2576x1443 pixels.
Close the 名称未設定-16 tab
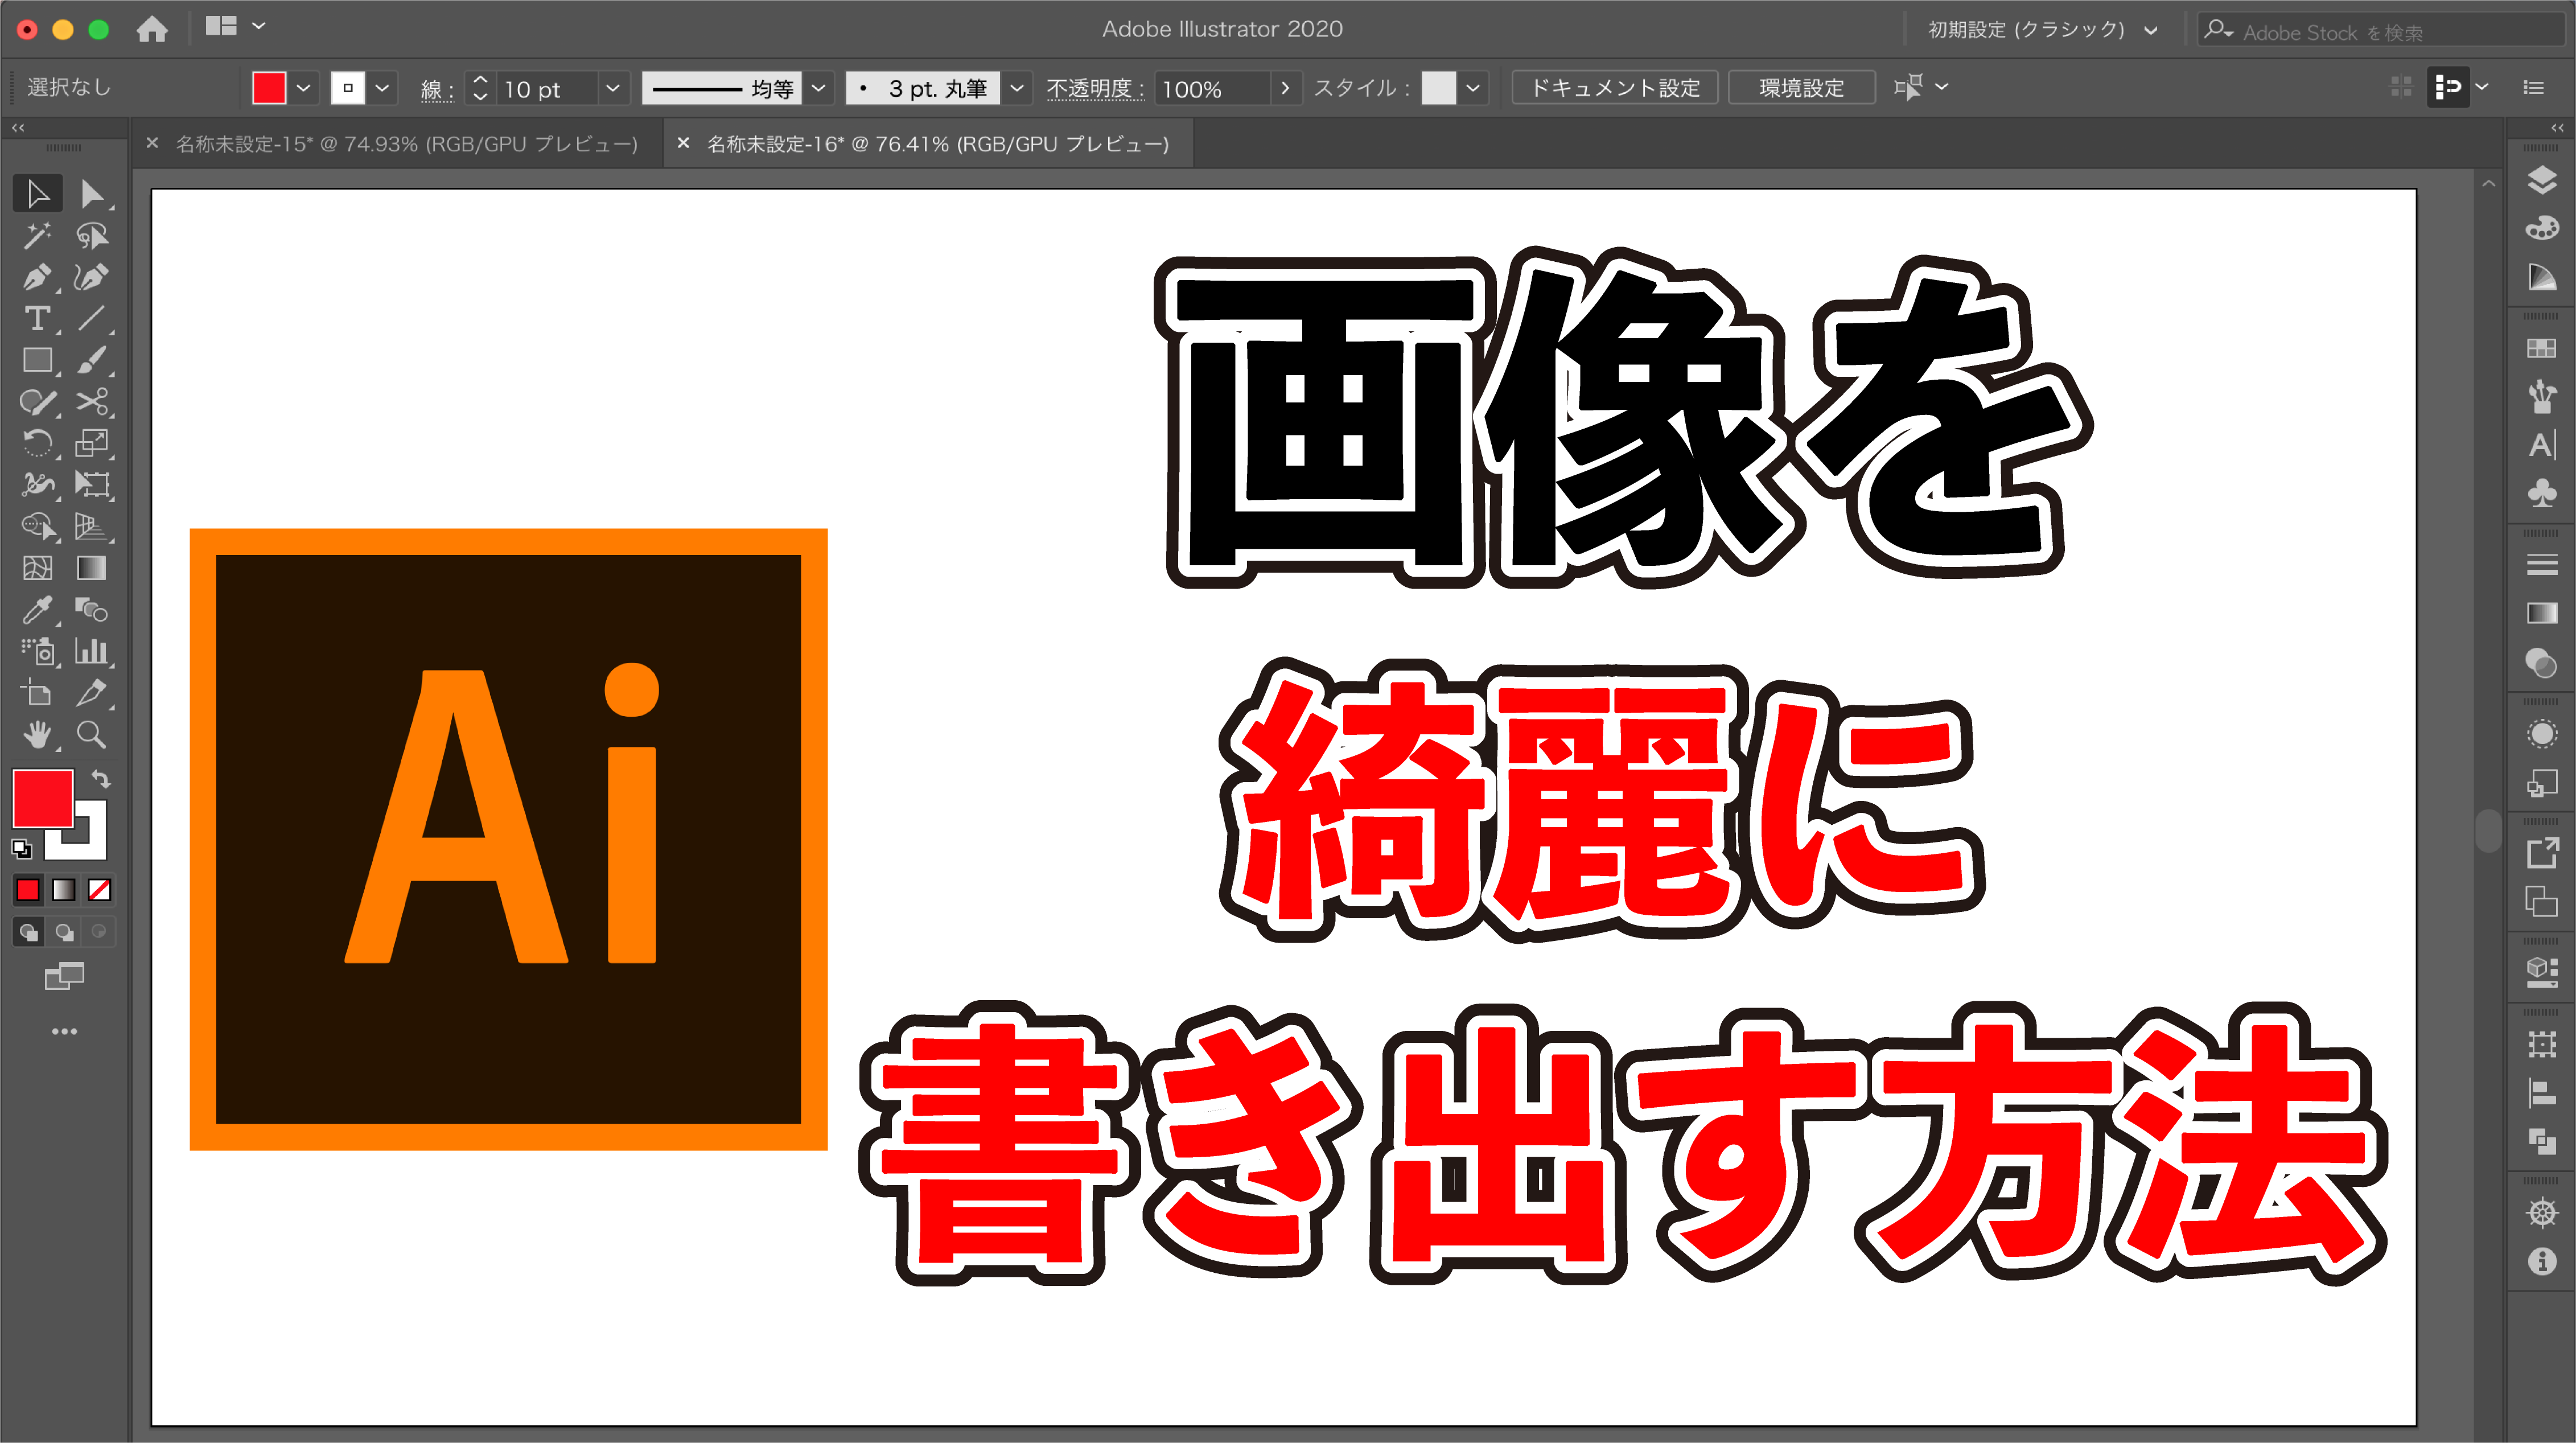683,143
